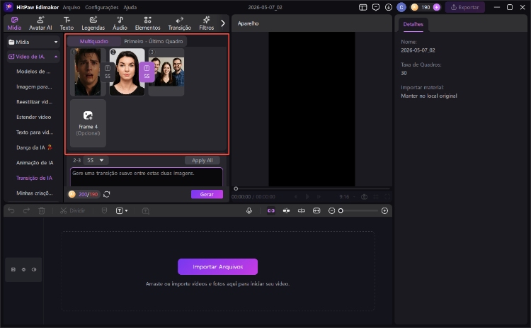Open the download center icon
Viewport: 531px width, 328px height.
[389, 7]
